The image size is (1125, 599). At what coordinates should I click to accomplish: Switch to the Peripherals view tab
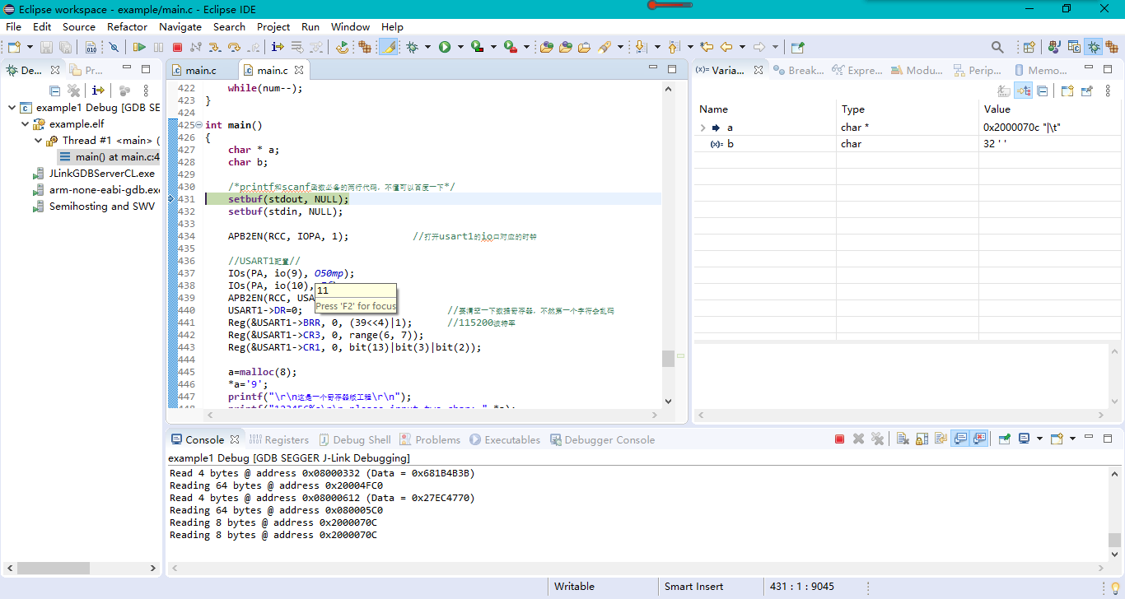978,70
